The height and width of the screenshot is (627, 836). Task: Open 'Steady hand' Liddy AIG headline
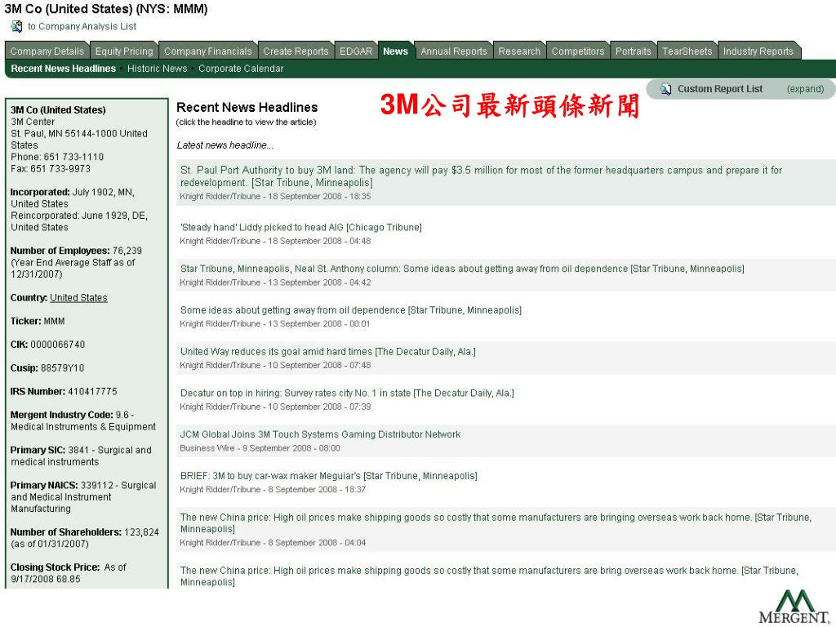(x=300, y=227)
